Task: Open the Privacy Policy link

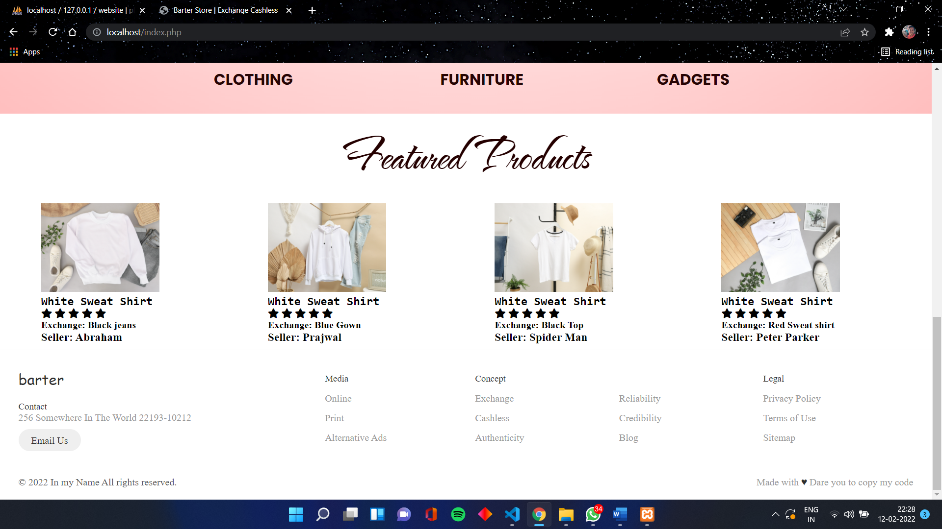Action: (791, 398)
